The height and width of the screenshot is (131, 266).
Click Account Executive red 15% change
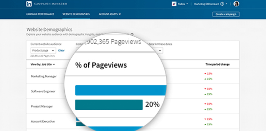point(208,119)
